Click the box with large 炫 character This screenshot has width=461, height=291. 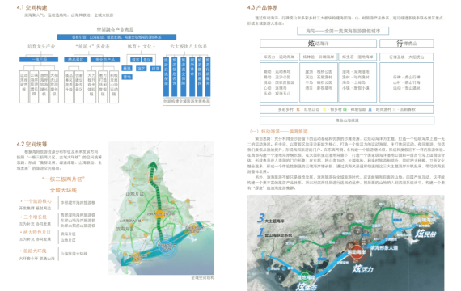tap(318, 44)
